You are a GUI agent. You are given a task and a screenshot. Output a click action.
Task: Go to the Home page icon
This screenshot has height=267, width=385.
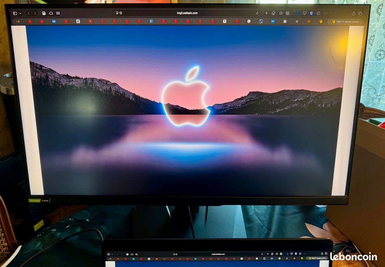pyautogui.click(x=273, y=13)
